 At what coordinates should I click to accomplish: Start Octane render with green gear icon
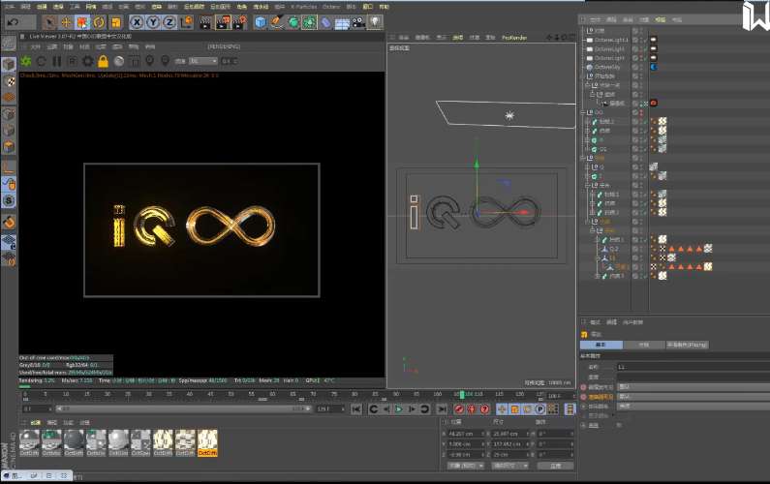26,62
